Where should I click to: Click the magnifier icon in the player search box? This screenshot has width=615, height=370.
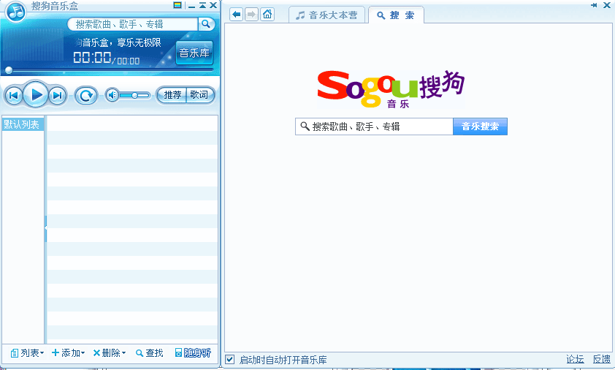[206, 24]
